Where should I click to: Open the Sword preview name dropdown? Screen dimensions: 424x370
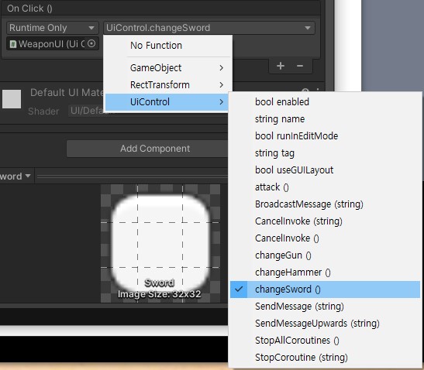coord(16,176)
